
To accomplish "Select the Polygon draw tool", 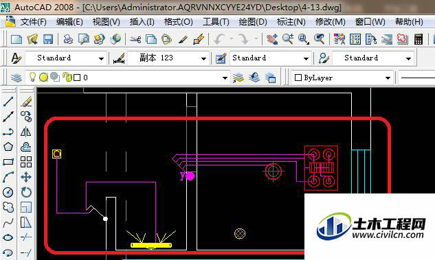I will tap(8, 147).
